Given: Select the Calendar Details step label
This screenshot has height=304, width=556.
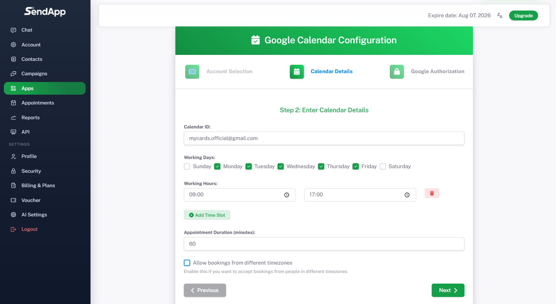Looking at the screenshot, I should point(332,71).
